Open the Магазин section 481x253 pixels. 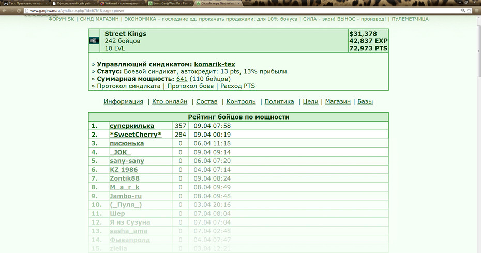pyautogui.click(x=338, y=101)
